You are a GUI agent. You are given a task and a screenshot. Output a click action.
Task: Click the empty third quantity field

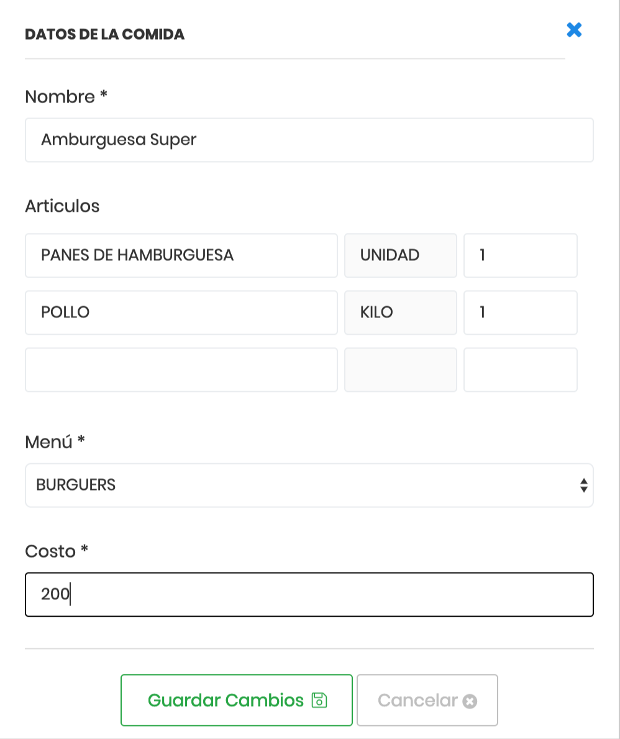click(x=521, y=369)
